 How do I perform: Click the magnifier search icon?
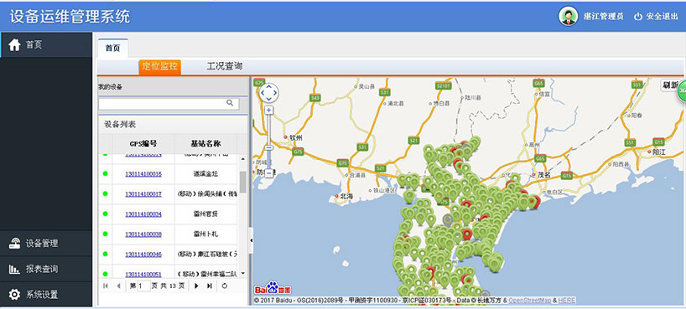click(x=230, y=103)
